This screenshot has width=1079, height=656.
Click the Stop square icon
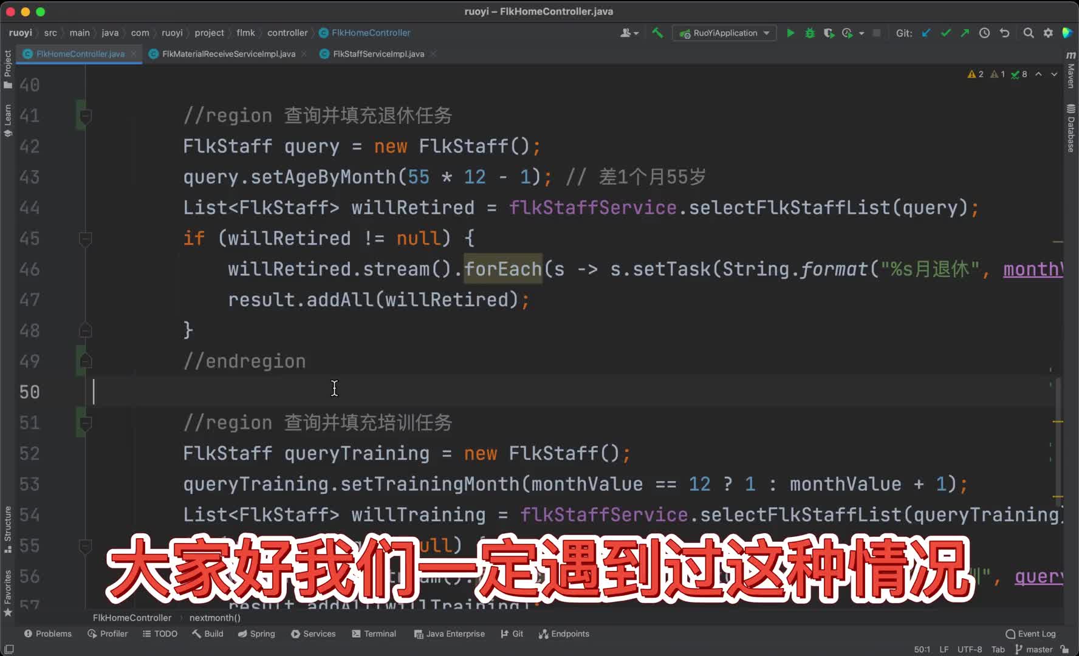876,33
